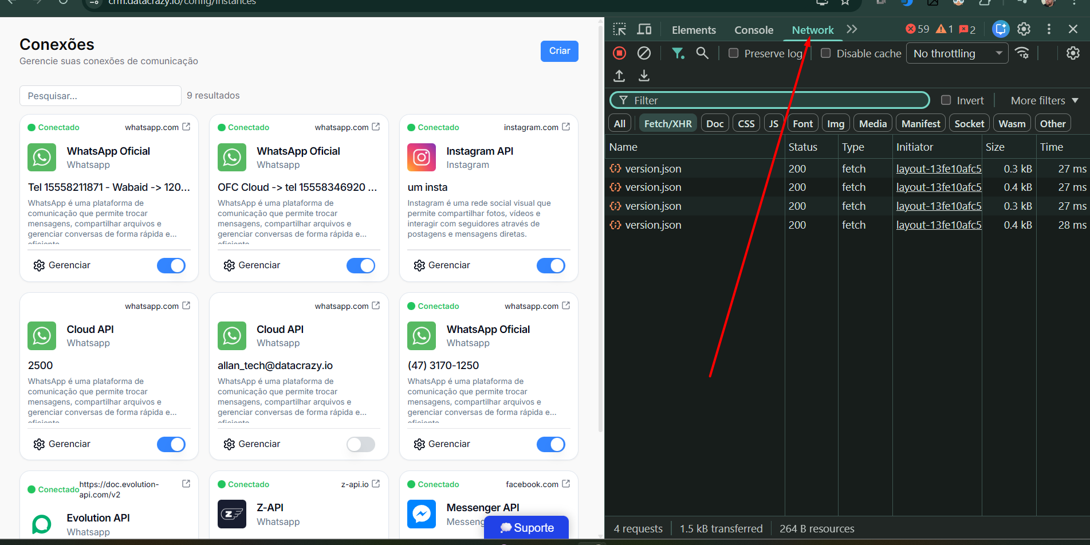Switch to the Console tab

click(x=754, y=30)
